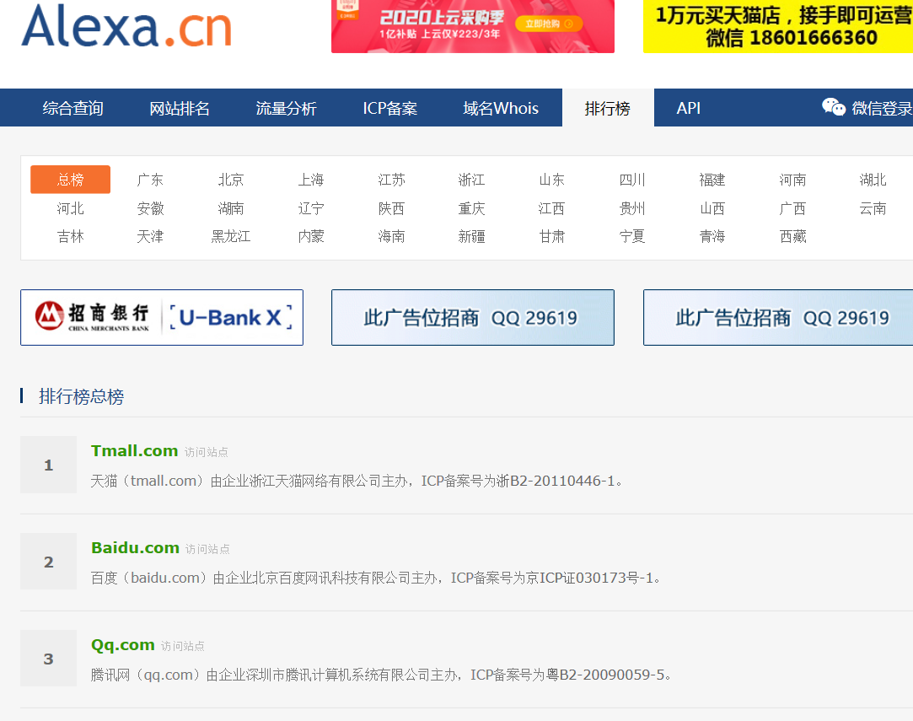The width and height of the screenshot is (913, 721).
Task: Filter ranking by 重庆
Action: [471, 208]
